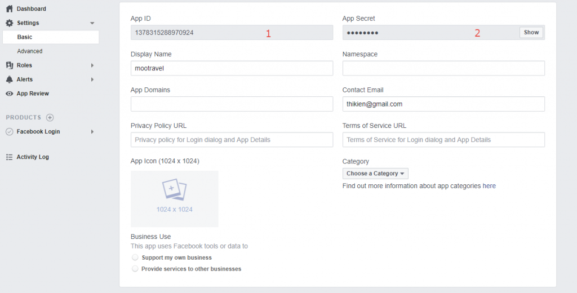Click the Roles badge icon
Screen dimensions: 577x293
pyautogui.click(x=9, y=65)
